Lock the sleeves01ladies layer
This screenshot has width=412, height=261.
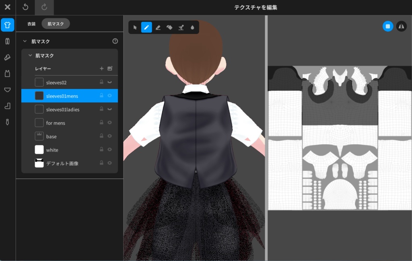(x=101, y=109)
